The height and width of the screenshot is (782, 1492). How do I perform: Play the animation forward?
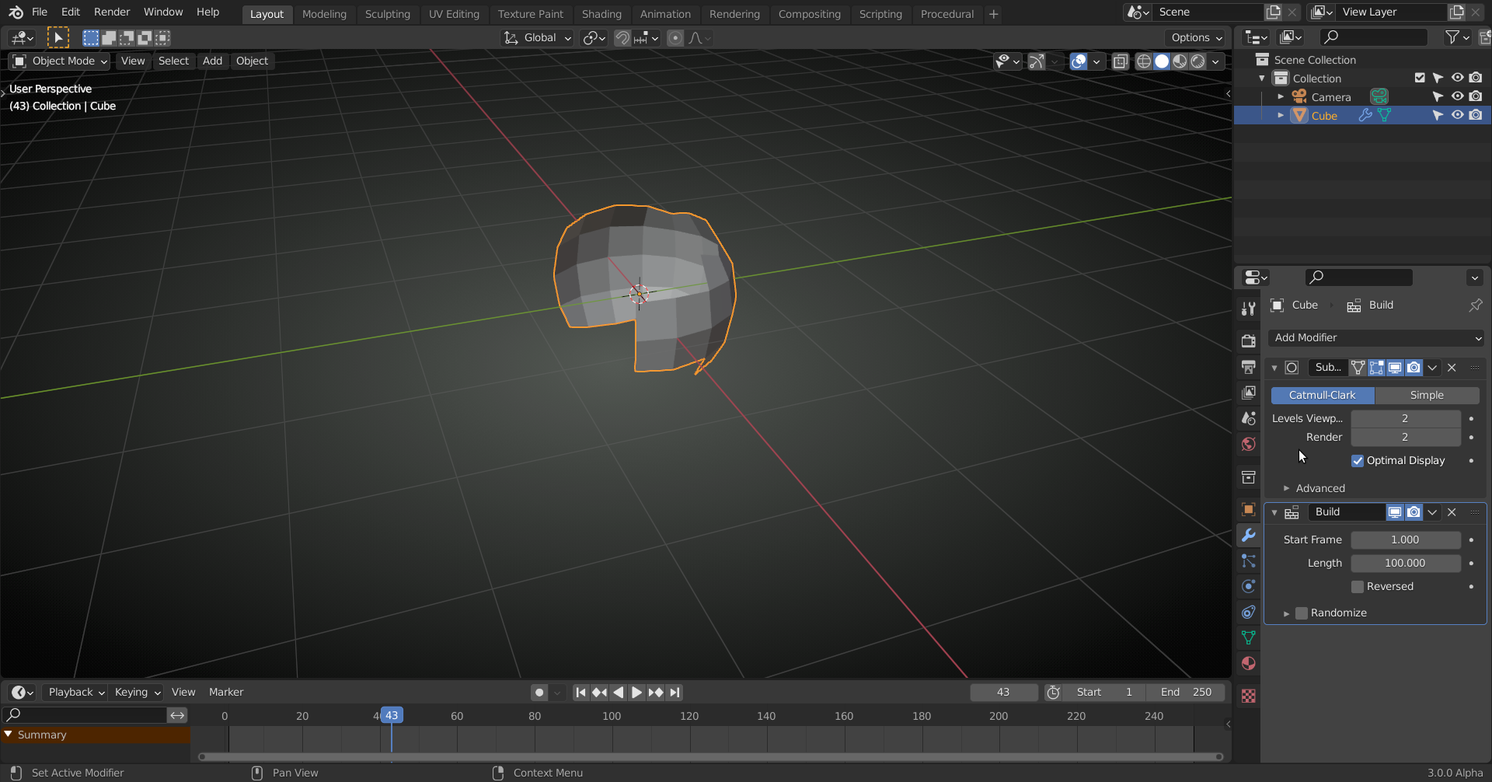coord(636,692)
